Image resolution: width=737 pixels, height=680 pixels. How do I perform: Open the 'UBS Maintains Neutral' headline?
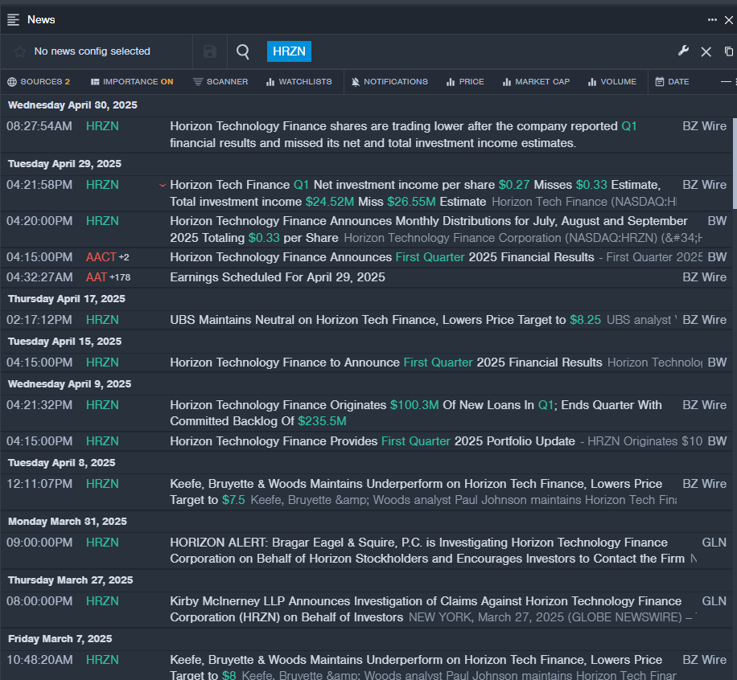click(x=385, y=320)
